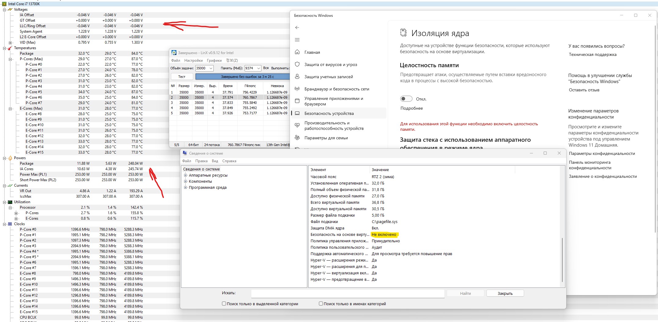
Task: Click LinX progress bar Завершено без ошибок
Action: coord(242,77)
